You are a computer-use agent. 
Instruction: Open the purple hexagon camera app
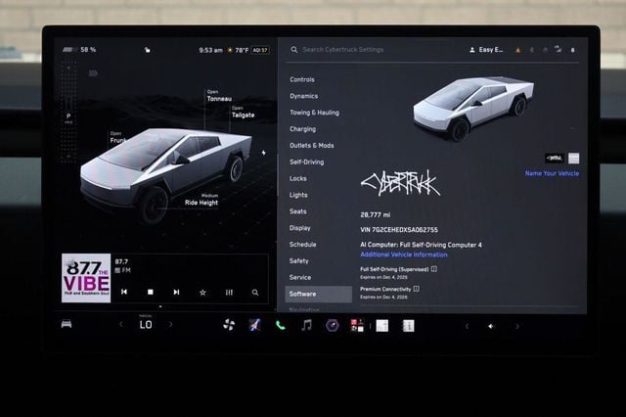[333, 326]
